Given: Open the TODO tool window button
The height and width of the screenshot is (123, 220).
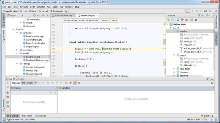Looking at the screenshot, I should point(27,116).
